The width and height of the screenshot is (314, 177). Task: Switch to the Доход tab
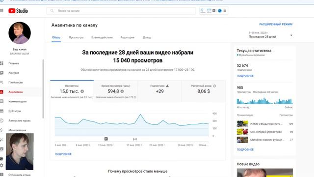tap(147, 37)
